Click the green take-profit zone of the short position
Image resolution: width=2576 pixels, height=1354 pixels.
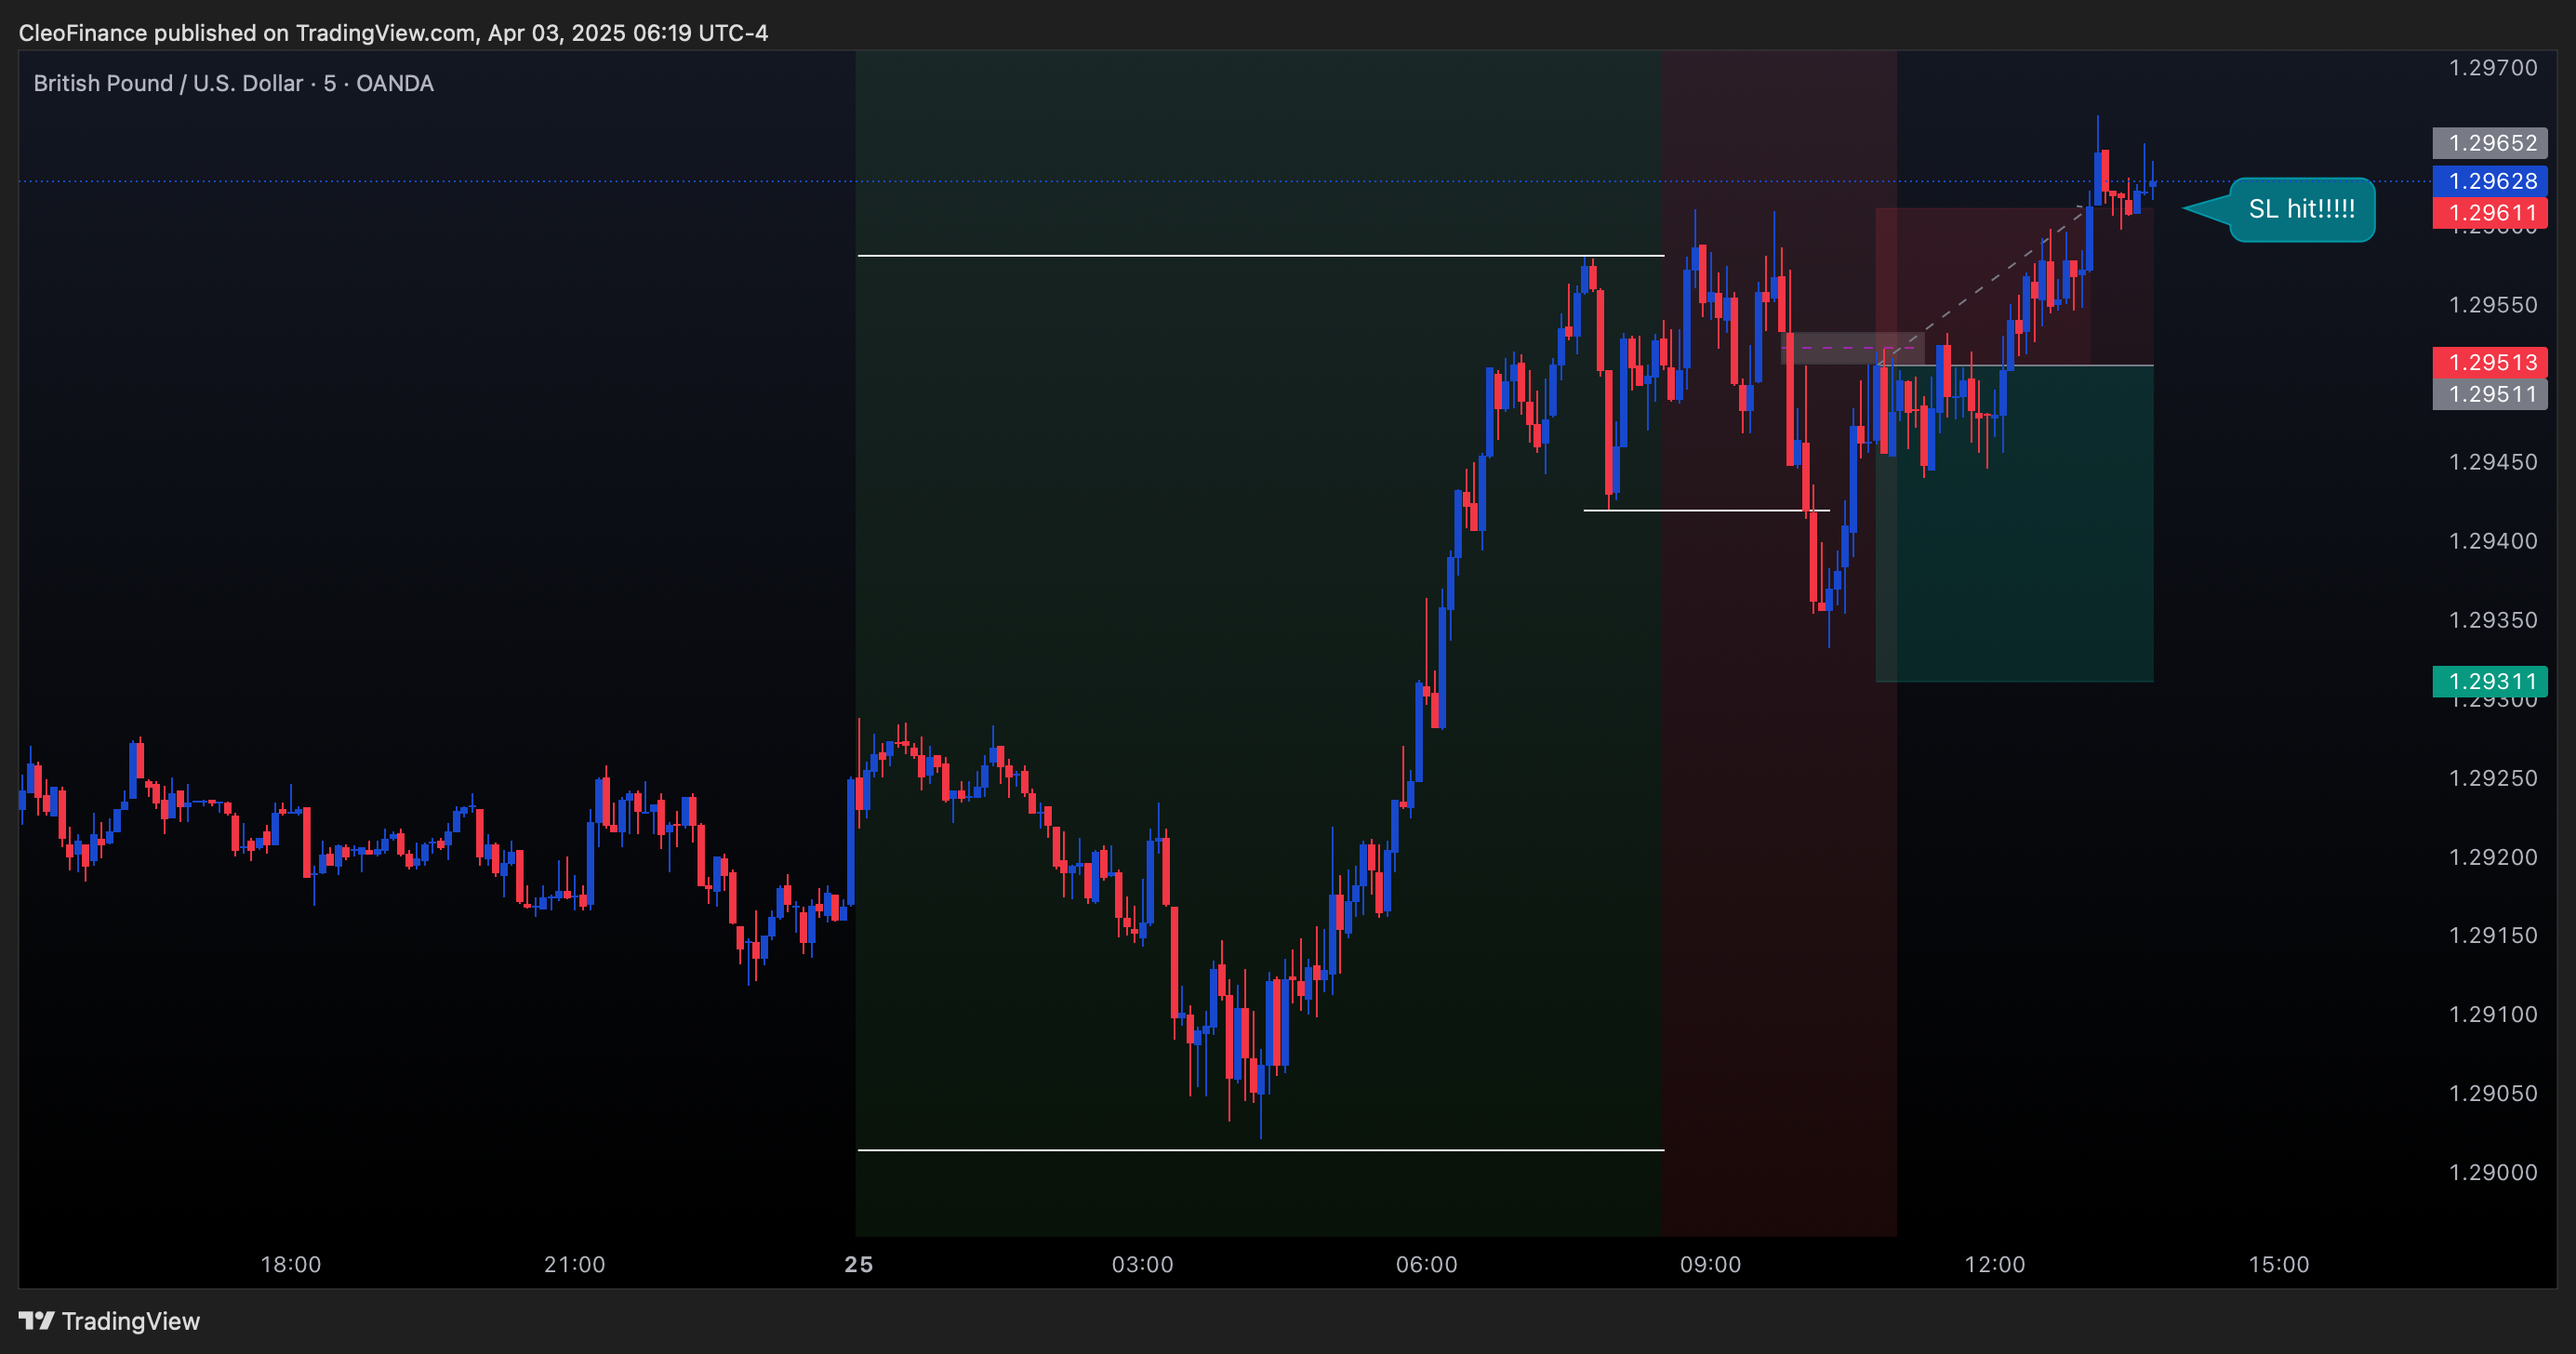(2014, 523)
